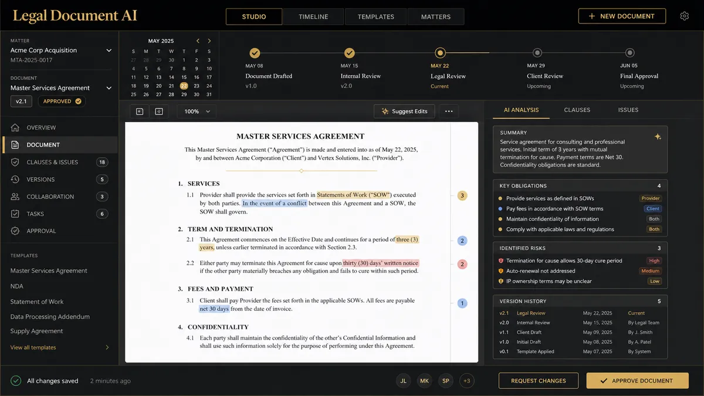
Task: Click the Collaboration people icon
Action: pos(15,197)
